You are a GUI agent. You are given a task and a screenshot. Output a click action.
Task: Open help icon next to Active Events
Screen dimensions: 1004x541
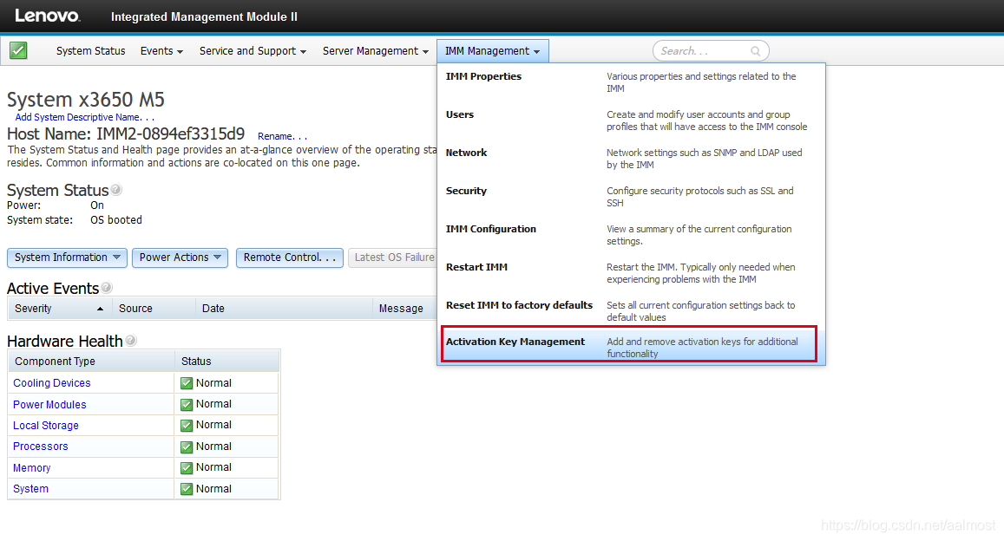tap(106, 288)
